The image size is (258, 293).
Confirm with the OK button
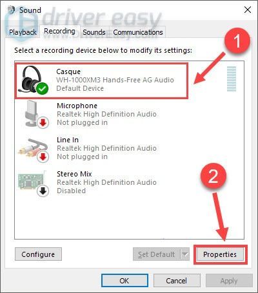click(124, 281)
